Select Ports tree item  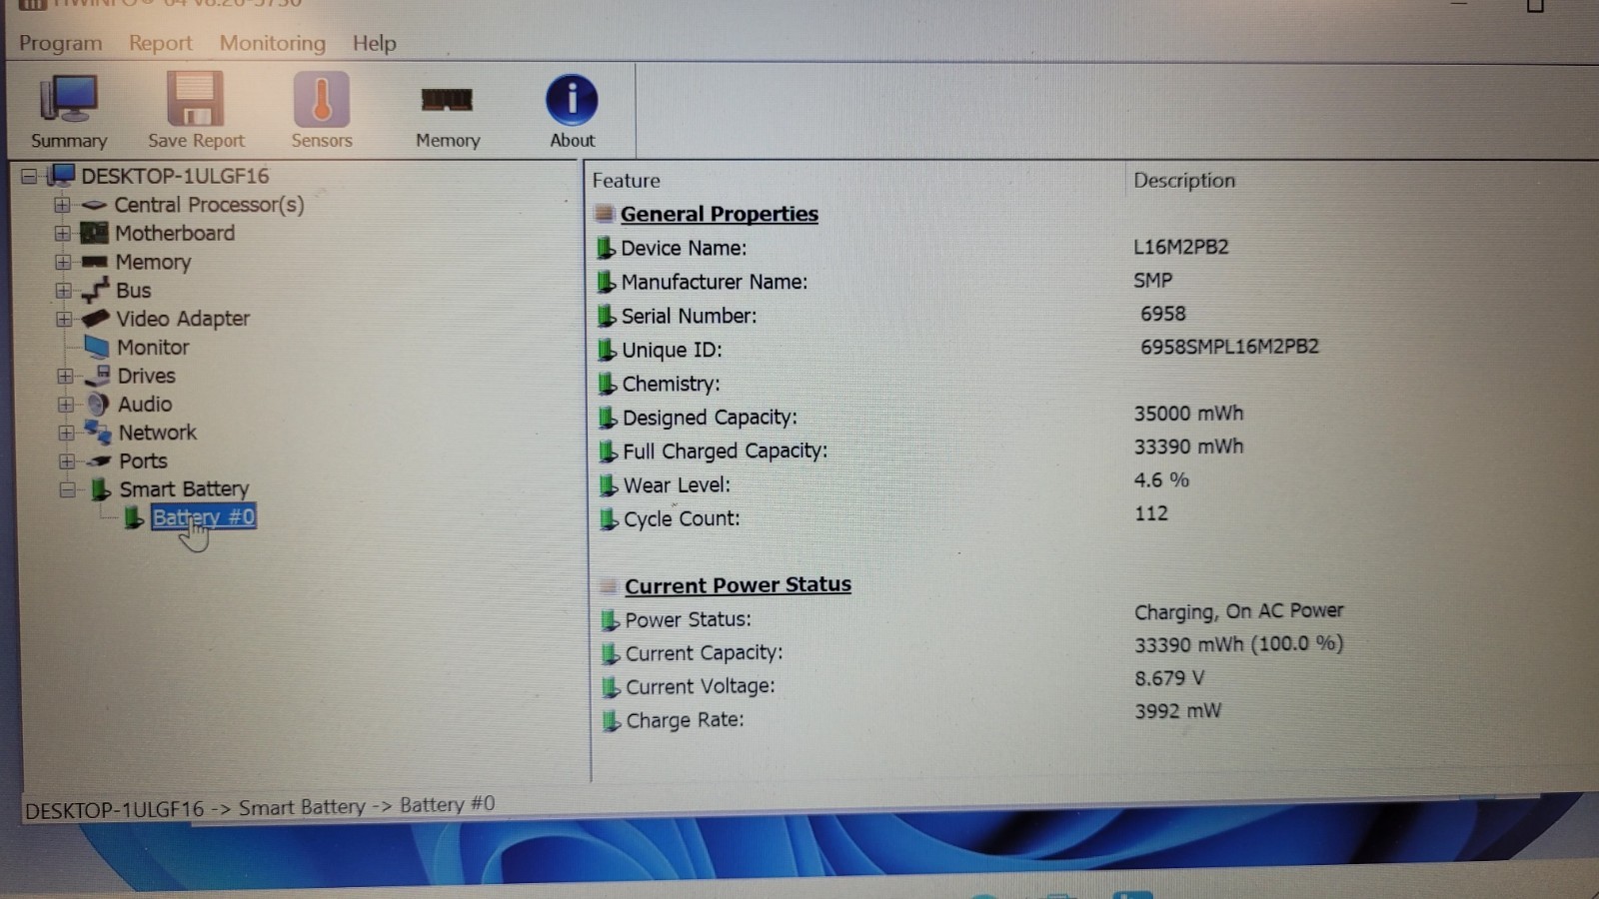[x=143, y=461]
